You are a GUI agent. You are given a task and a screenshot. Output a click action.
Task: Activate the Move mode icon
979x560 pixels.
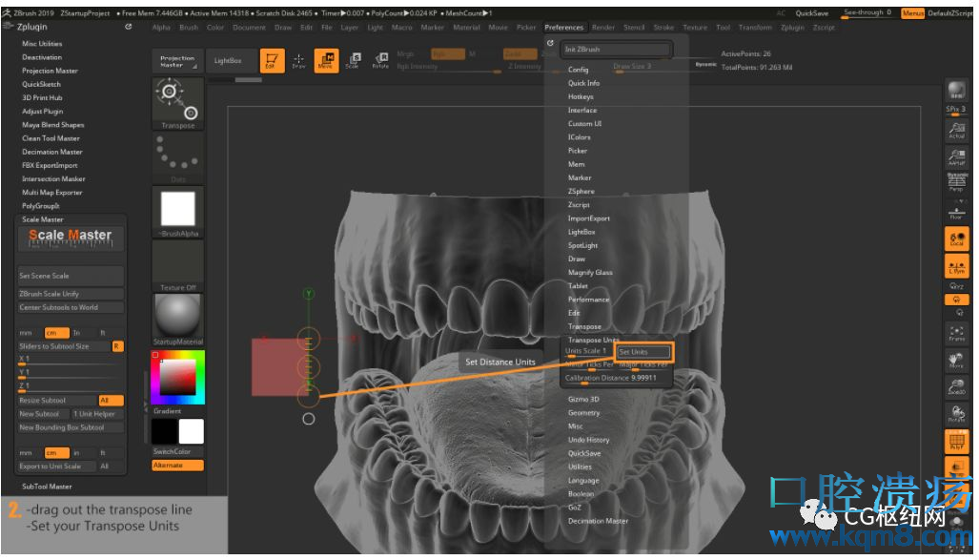tap(326, 60)
